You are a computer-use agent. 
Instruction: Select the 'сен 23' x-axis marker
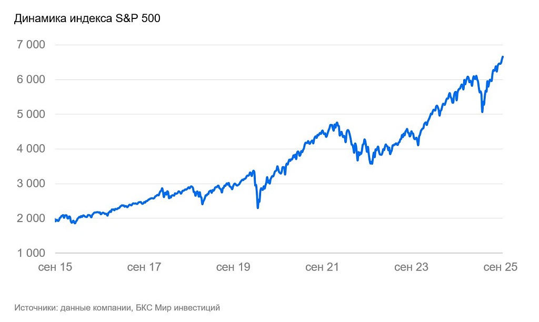(x=411, y=267)
